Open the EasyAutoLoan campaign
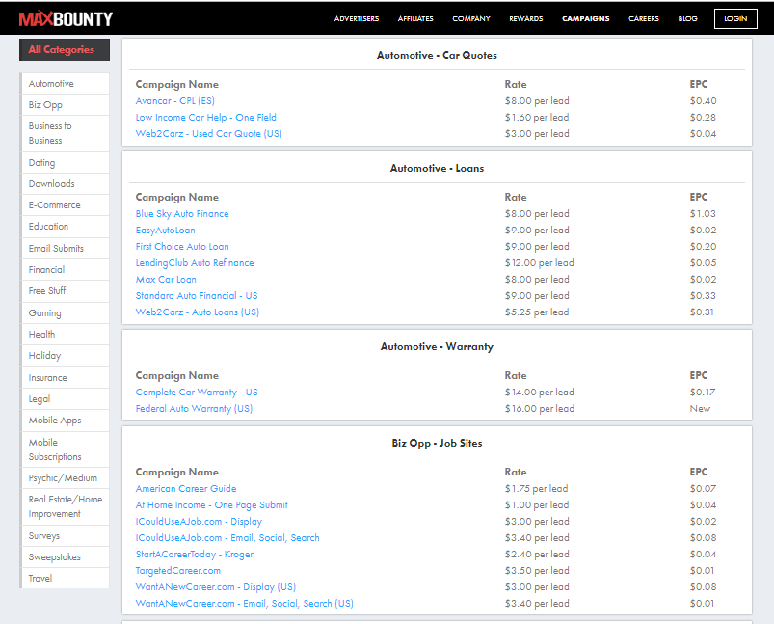This screenshot has width=774, height=624. click(x=166, y=231)
